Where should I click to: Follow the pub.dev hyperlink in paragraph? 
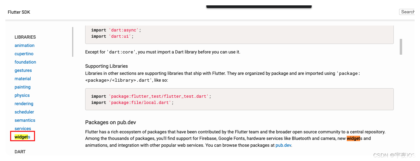coord(283,145)
